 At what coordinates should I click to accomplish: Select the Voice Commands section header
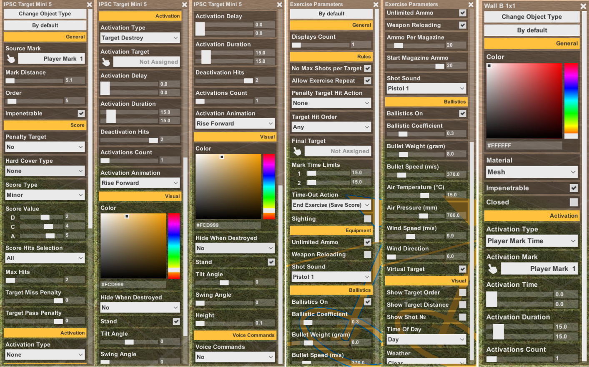click(235, 335)
